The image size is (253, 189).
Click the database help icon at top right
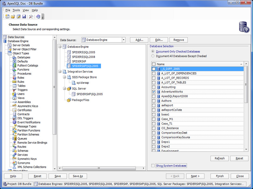[244, 27]
